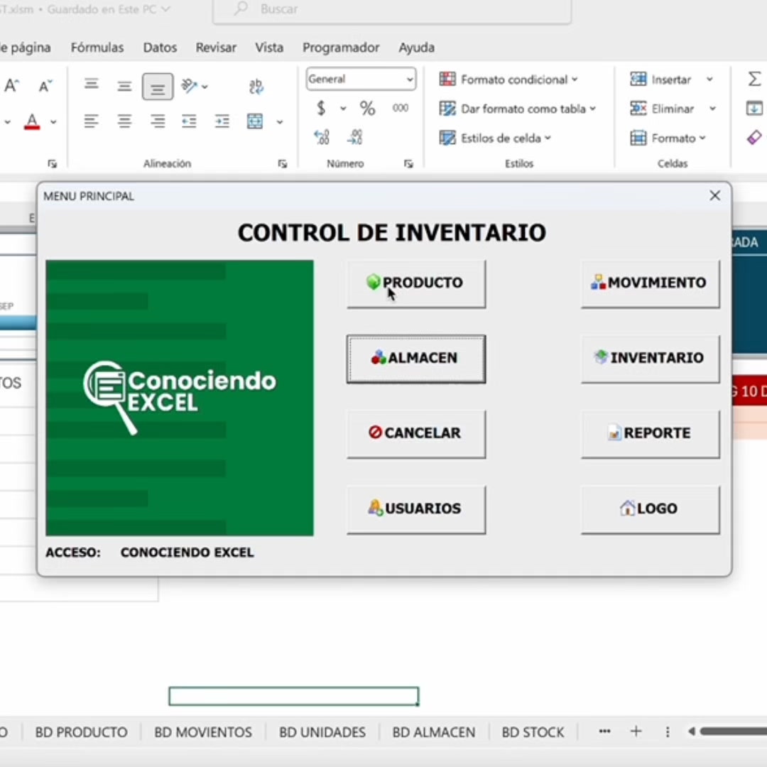Click fill down icon

coord(754,108)
